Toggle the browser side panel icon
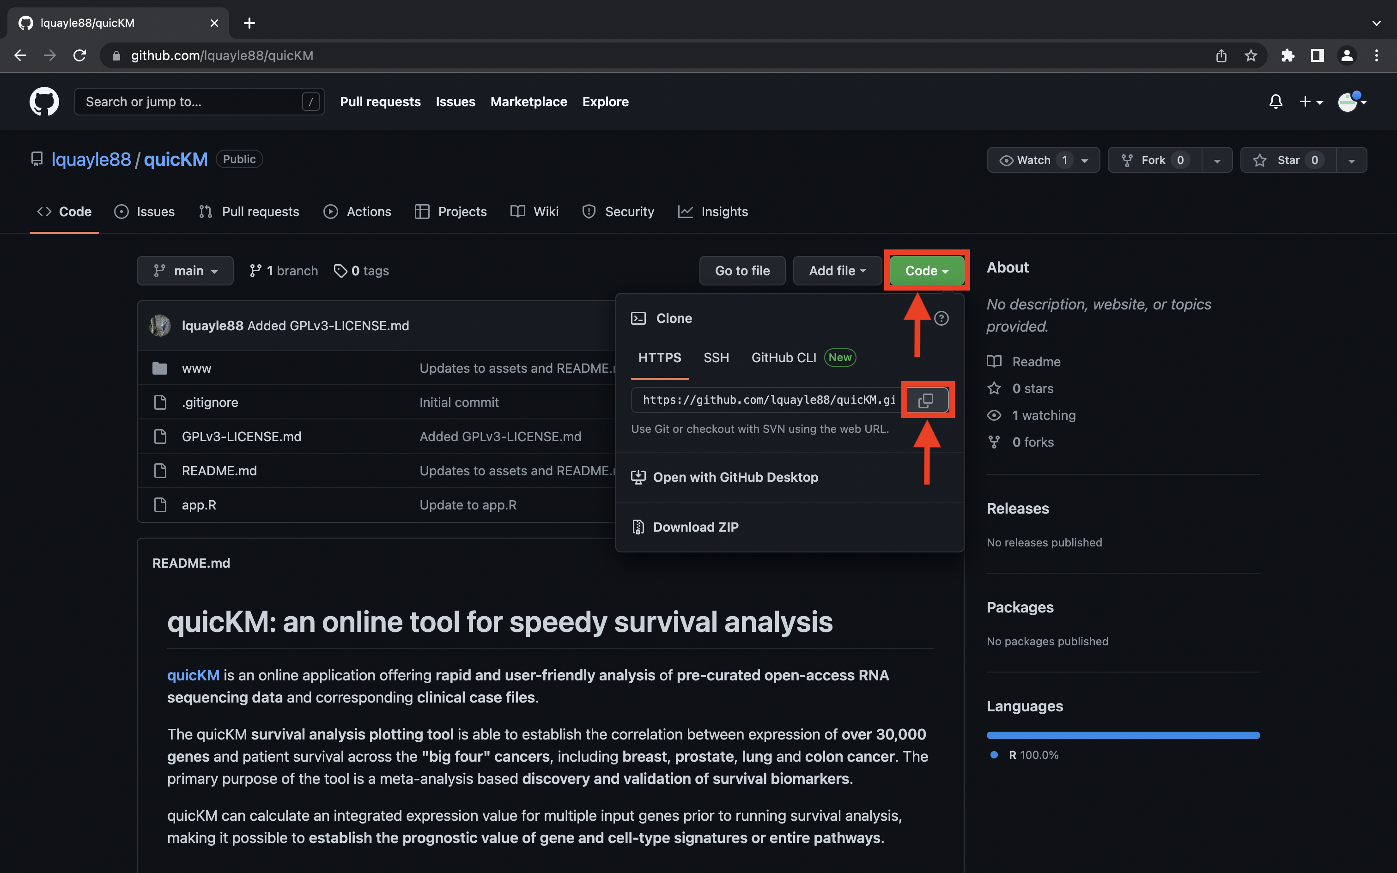 click(x=1317, y=55)
